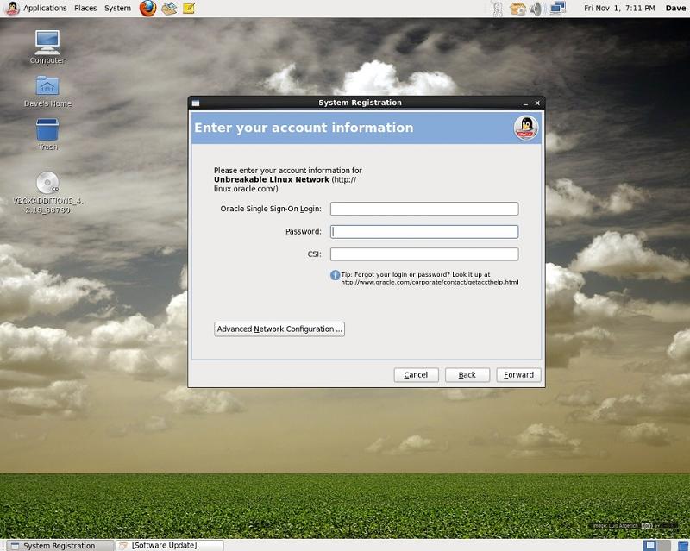Switch to the second workspace
This screenshot has width=690, height=551.
point(664,546)
